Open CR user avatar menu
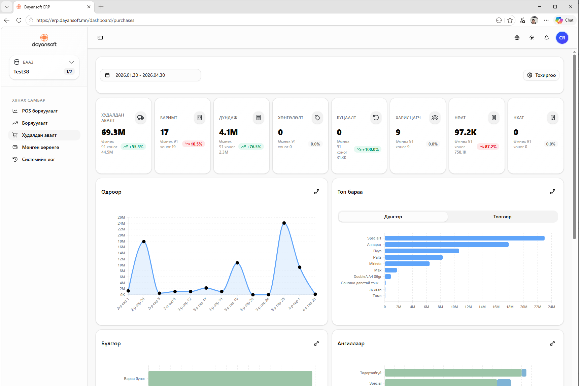 tap(562, 38)
